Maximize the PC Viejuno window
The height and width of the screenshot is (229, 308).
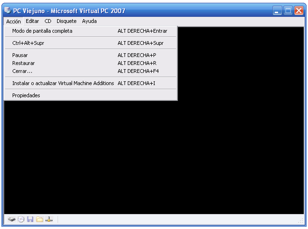click(x=288, y=10)
